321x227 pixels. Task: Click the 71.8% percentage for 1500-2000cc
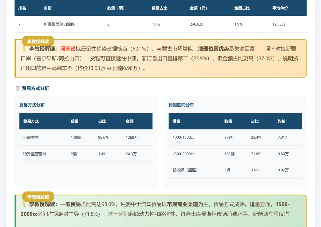point(255,154)
